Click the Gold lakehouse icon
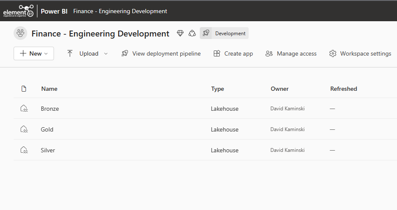Viewport: 397px width, 210px height. (24, 129)
